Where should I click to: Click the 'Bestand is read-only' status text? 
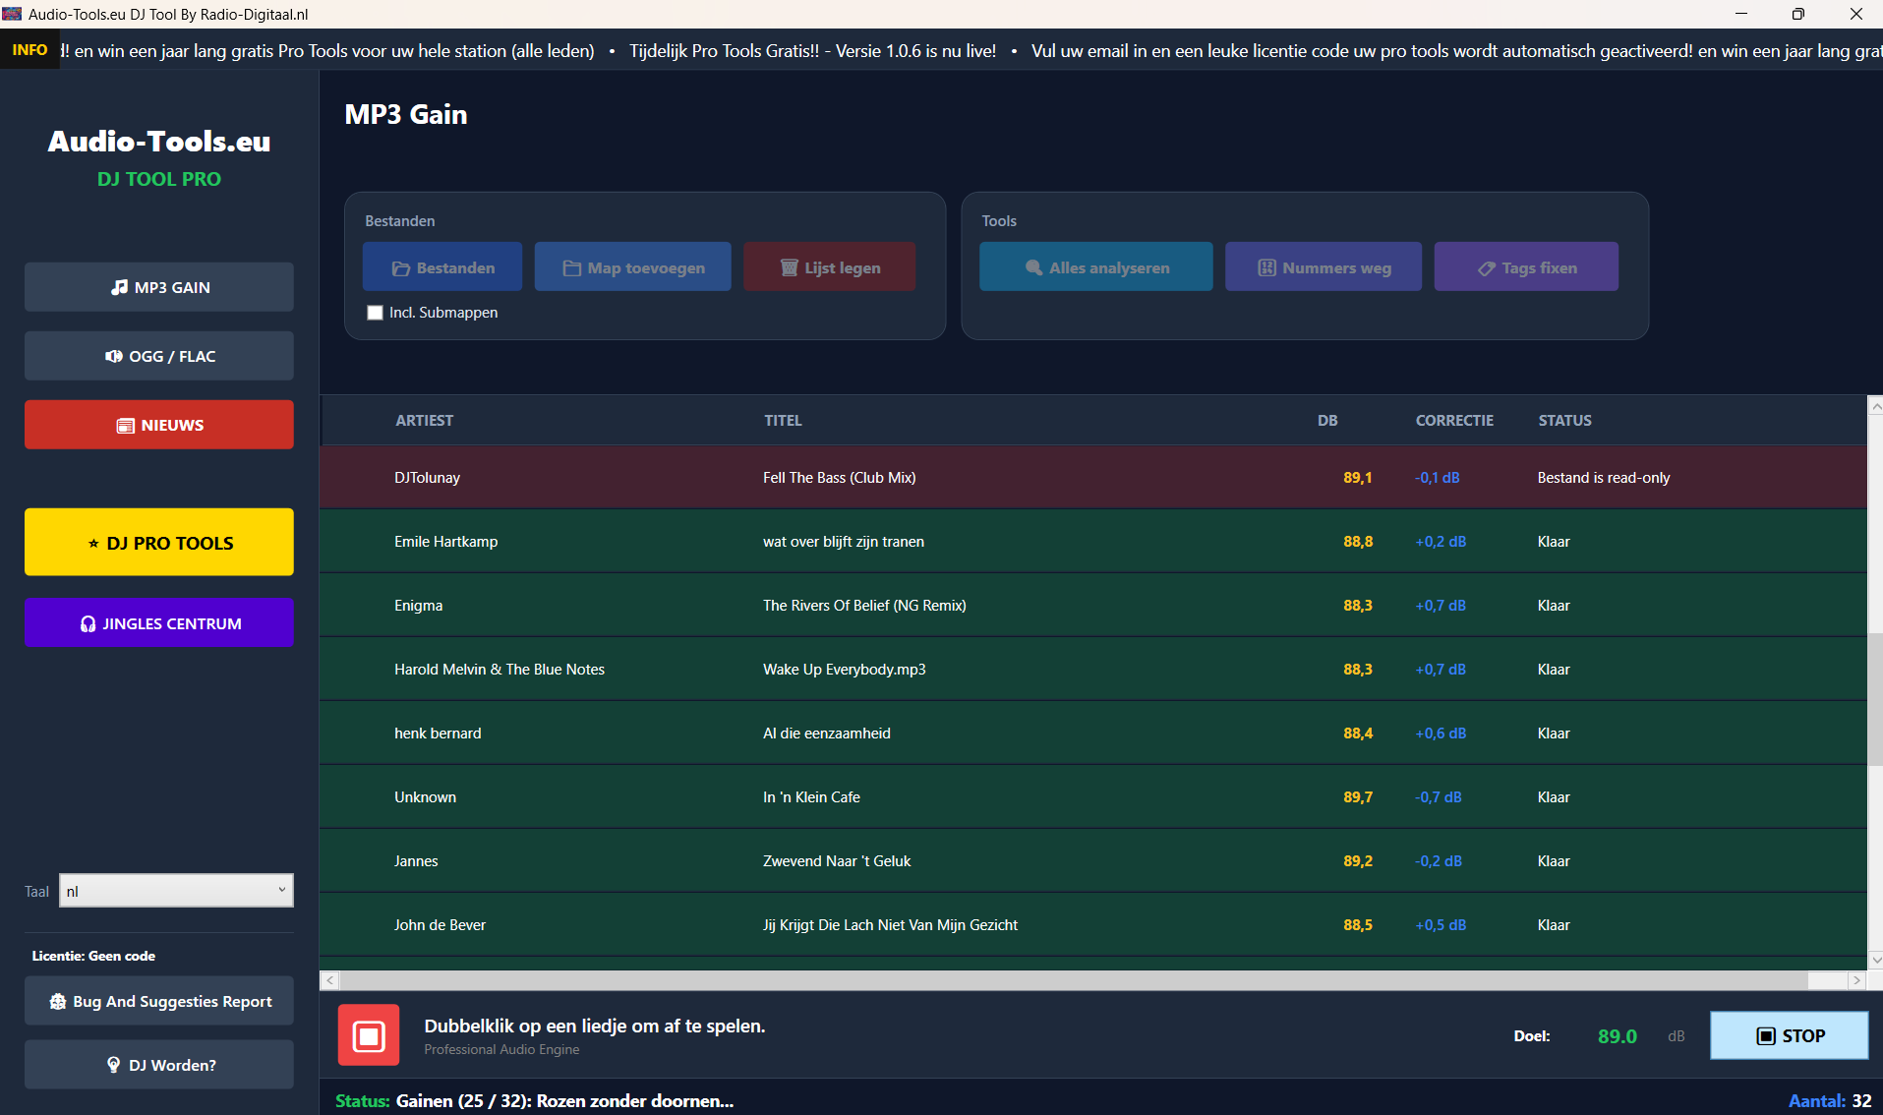click(1604, 478)
